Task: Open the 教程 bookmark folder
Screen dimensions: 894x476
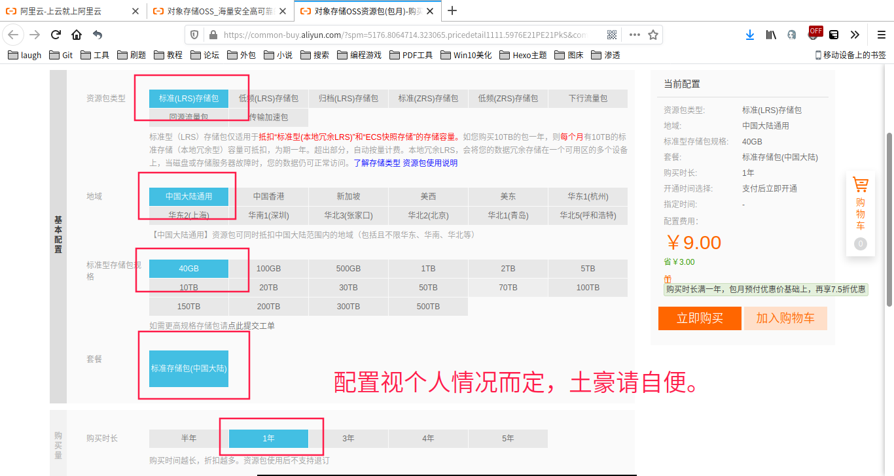Action: [168, 55]
